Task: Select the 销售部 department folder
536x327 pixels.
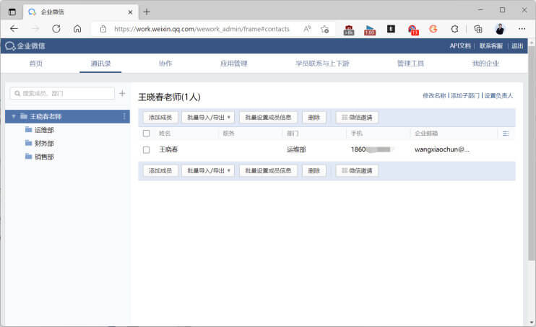Action: click(39, 157)
